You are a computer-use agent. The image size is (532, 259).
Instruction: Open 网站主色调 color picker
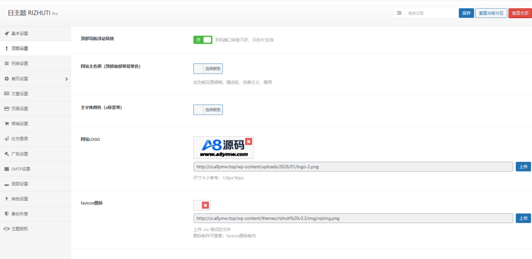coord(208,69)
